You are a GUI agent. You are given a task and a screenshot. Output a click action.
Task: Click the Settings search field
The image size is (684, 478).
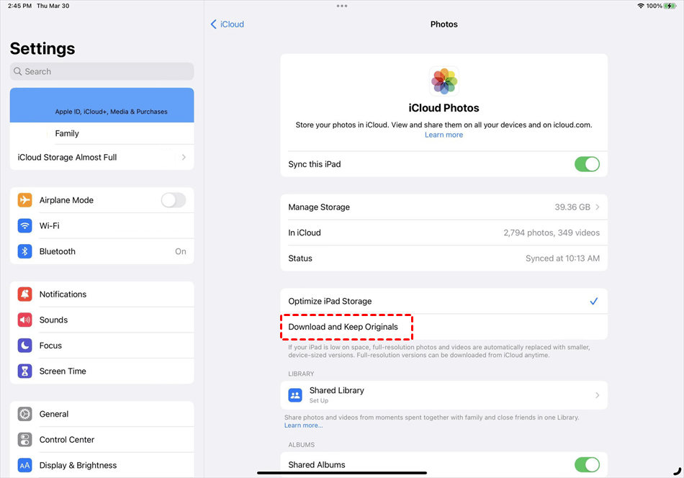click(x=102, y=71)
